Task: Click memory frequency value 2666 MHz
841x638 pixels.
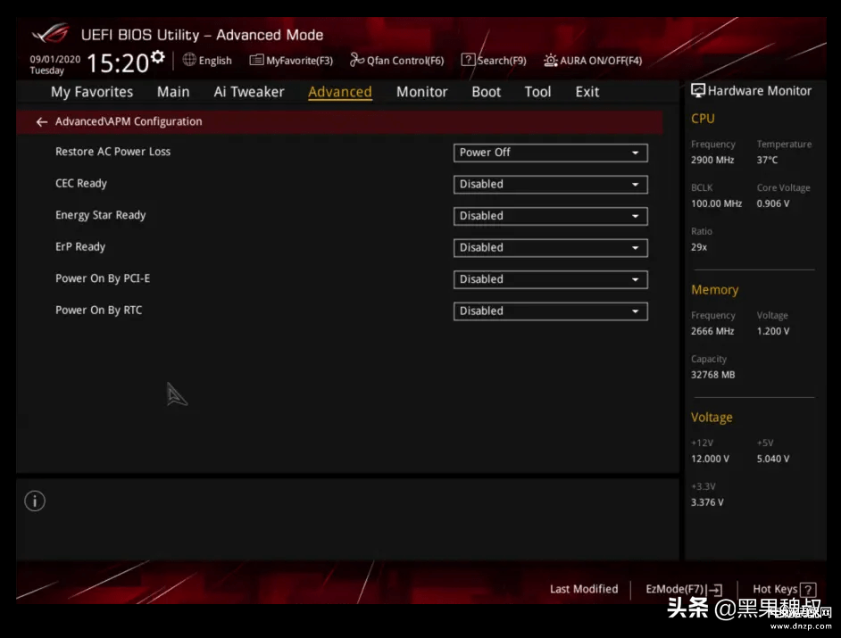Action: pyautogui.click(x=712, y=331)
